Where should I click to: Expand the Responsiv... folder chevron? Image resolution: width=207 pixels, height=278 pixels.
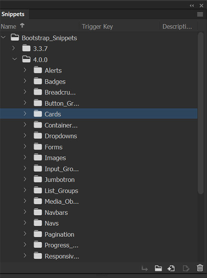coord(25,255)
